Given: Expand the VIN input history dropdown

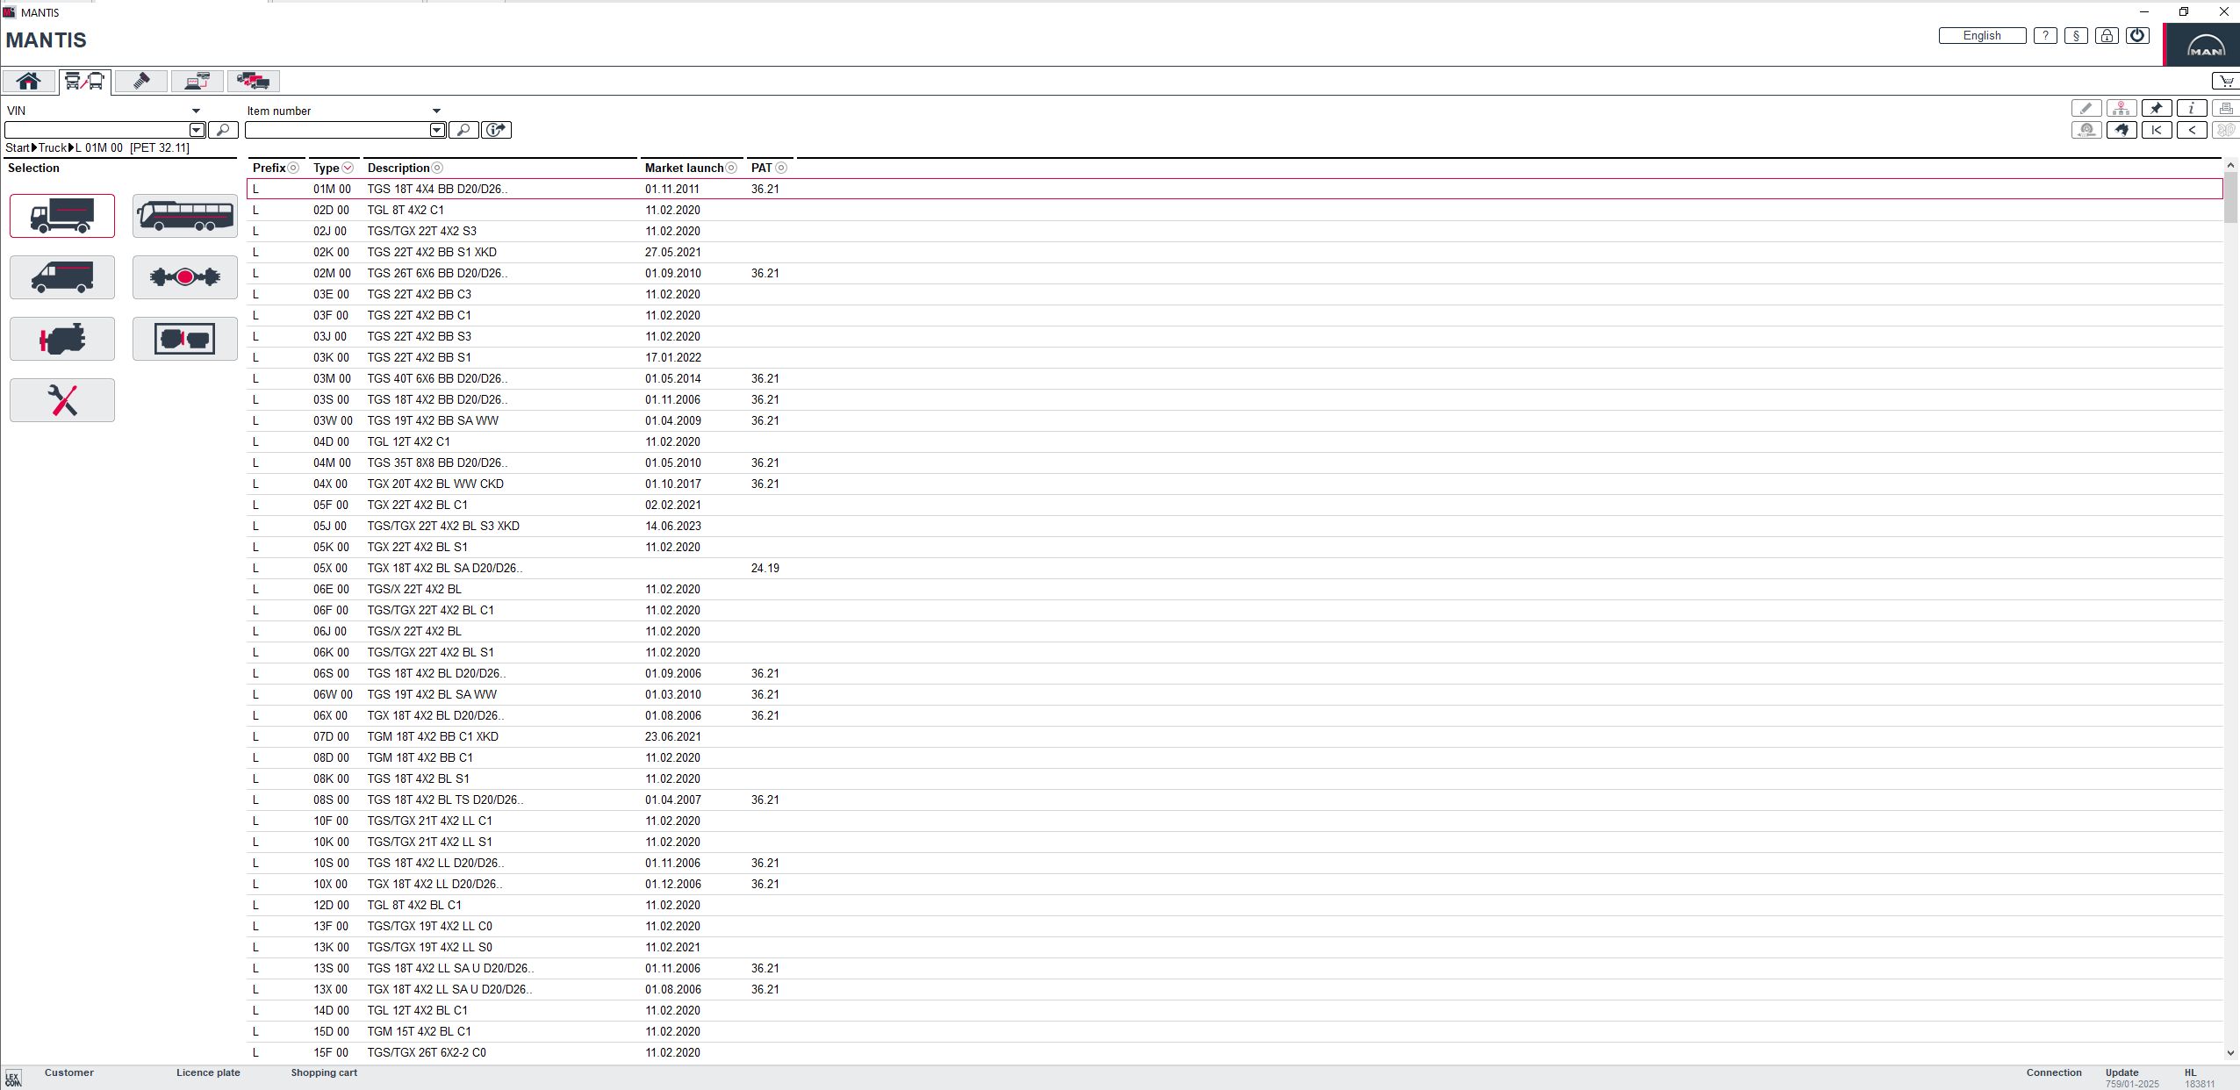Looking at the screenshot, I should point(197,130).
